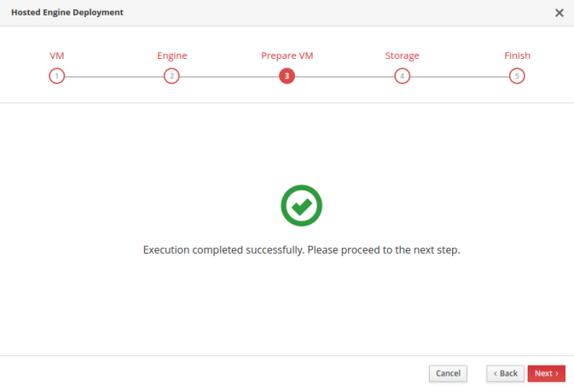574x392 pixels.
Task: Select the step 2 circle for Engine
Action: tap(171, 76)
